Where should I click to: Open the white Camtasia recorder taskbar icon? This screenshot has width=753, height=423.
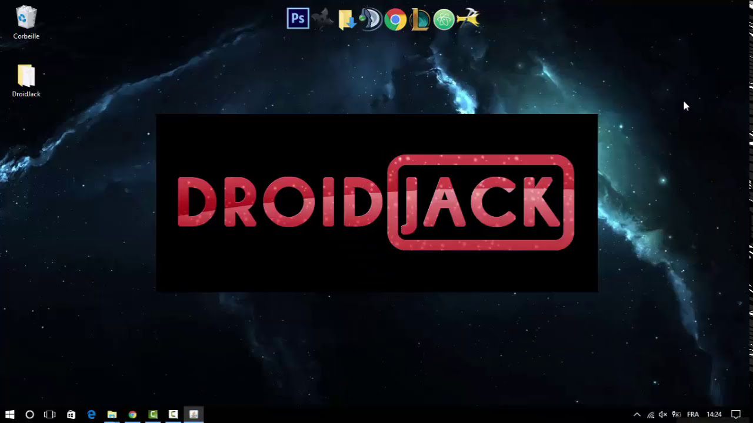[174, 414]
